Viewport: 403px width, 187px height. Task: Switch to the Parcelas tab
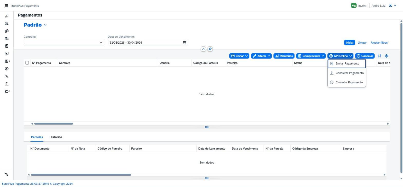(x=37, y=137)
